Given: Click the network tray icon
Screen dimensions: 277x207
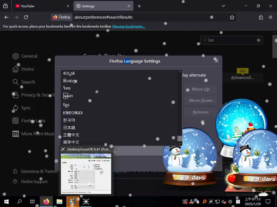Looking at the screenshot, I should click(217, 202).
